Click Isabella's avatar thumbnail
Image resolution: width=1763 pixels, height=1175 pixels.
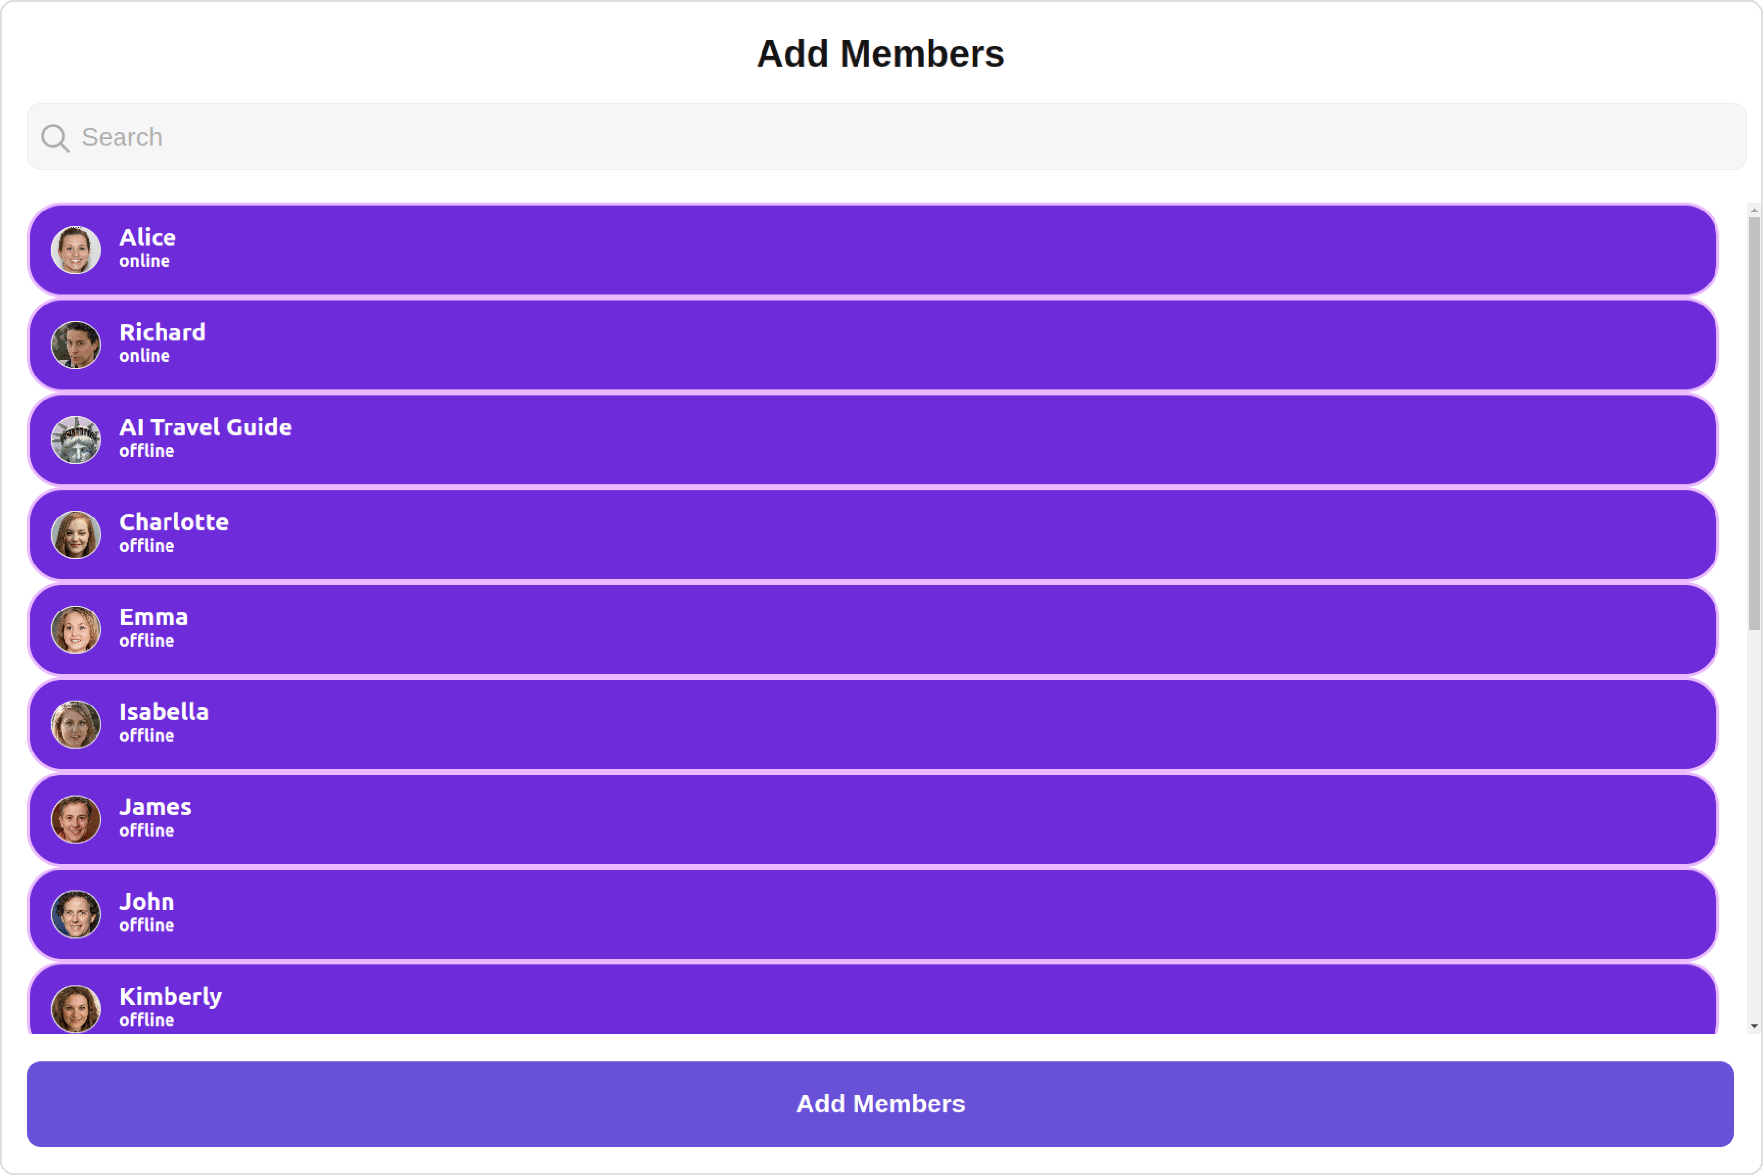pyautogui.click(x=76, y=725)
